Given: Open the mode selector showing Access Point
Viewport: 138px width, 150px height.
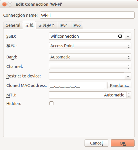Looking at the screenshot, I should (x=90, y=46).
